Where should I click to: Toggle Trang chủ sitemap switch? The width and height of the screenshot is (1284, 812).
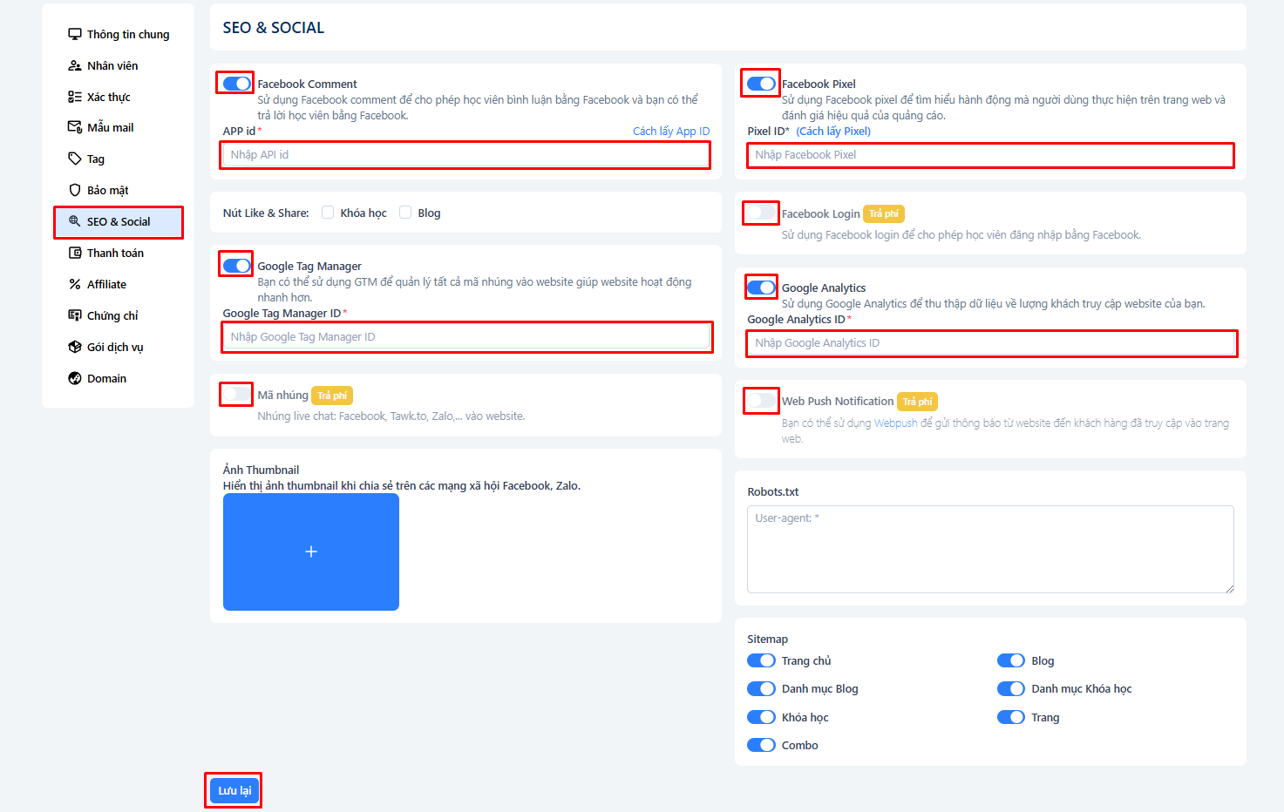[x=761, y=660]
